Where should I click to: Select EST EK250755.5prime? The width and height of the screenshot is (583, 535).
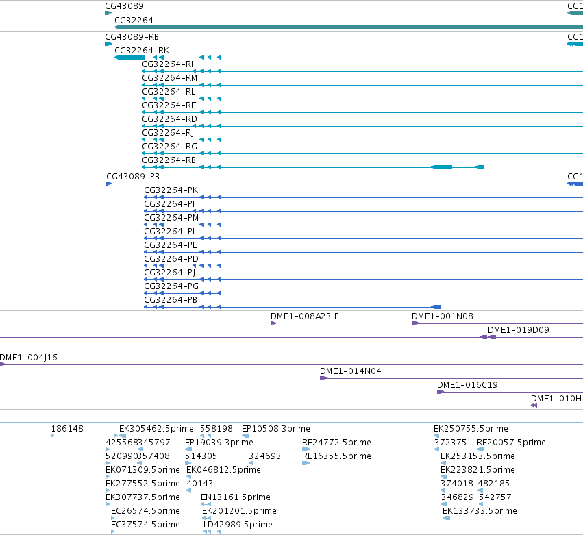471,429
